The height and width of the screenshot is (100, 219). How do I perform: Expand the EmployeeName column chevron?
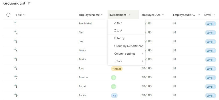102,15
